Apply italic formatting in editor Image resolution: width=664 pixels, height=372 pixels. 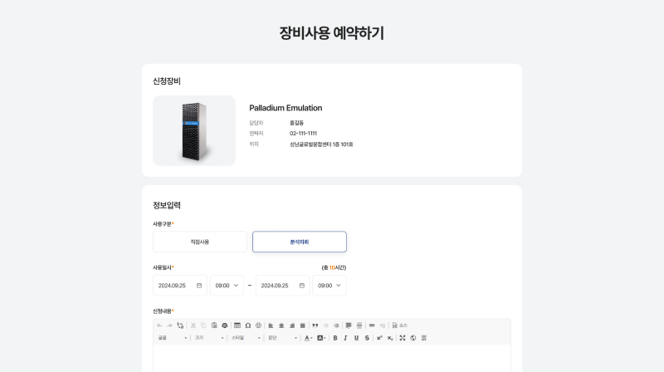pyautogui.click(x=345, y=338)
